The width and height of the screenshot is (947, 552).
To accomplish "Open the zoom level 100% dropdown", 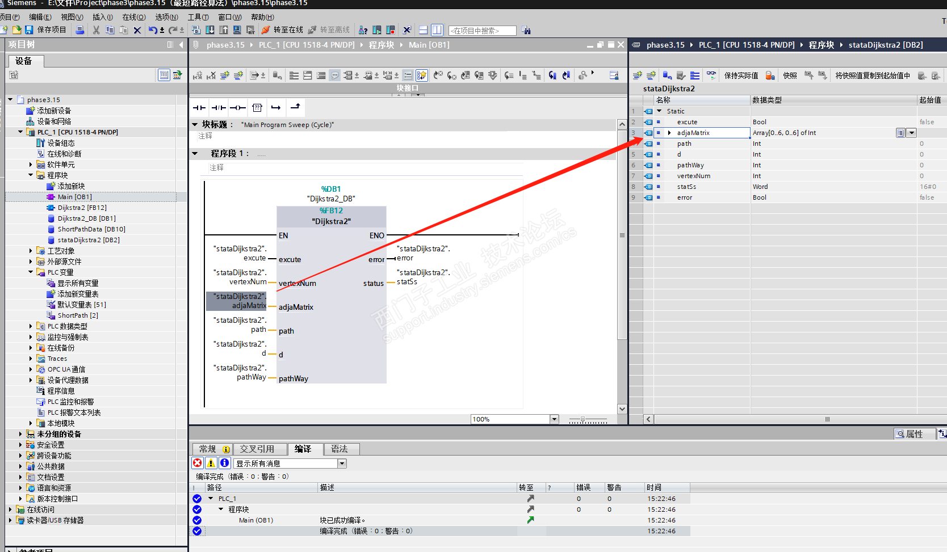I will point(554,419).
